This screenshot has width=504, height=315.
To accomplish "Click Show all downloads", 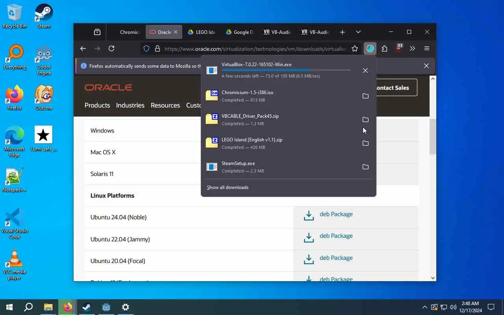I will pos(228,187).
